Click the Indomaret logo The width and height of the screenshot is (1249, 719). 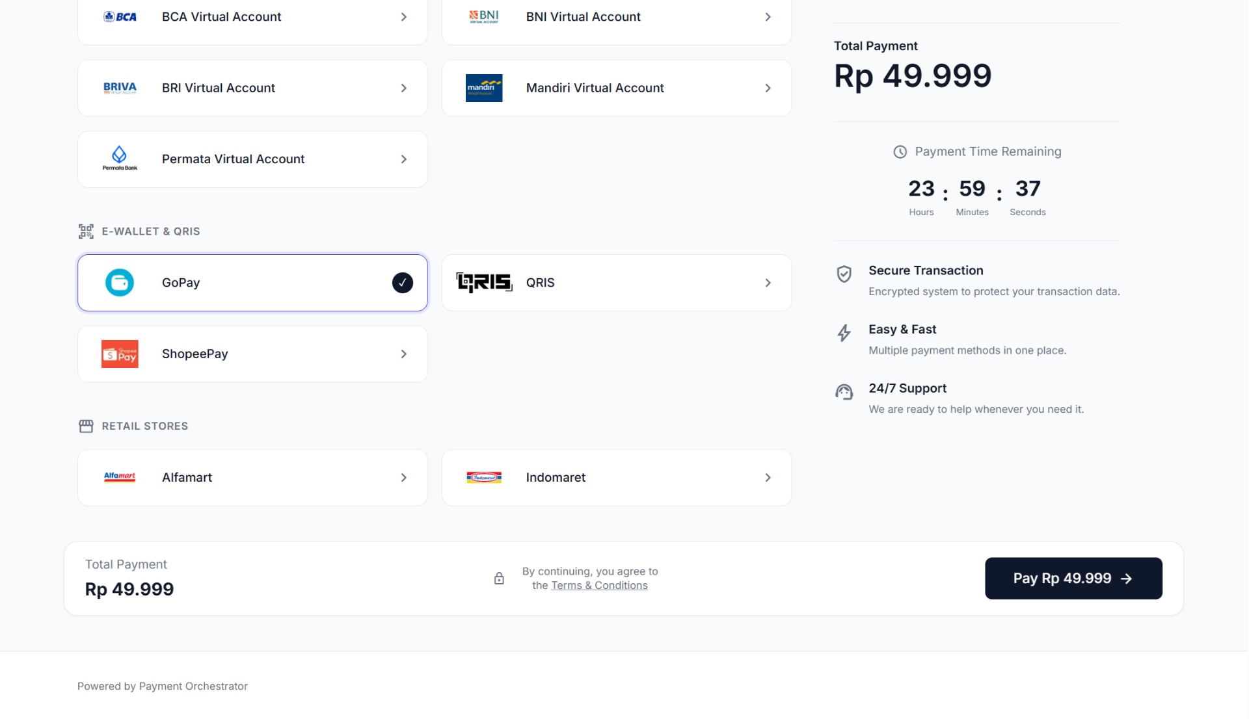tap(484, 478)
